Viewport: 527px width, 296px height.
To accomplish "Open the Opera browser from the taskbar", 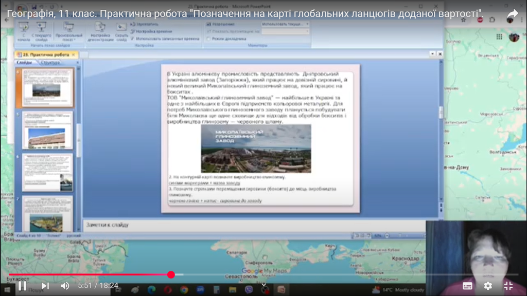I will (168, 290).
